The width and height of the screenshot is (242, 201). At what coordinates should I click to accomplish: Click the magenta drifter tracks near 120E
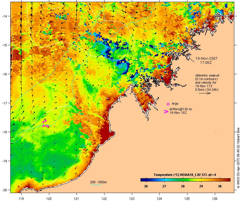pos(46,124)
